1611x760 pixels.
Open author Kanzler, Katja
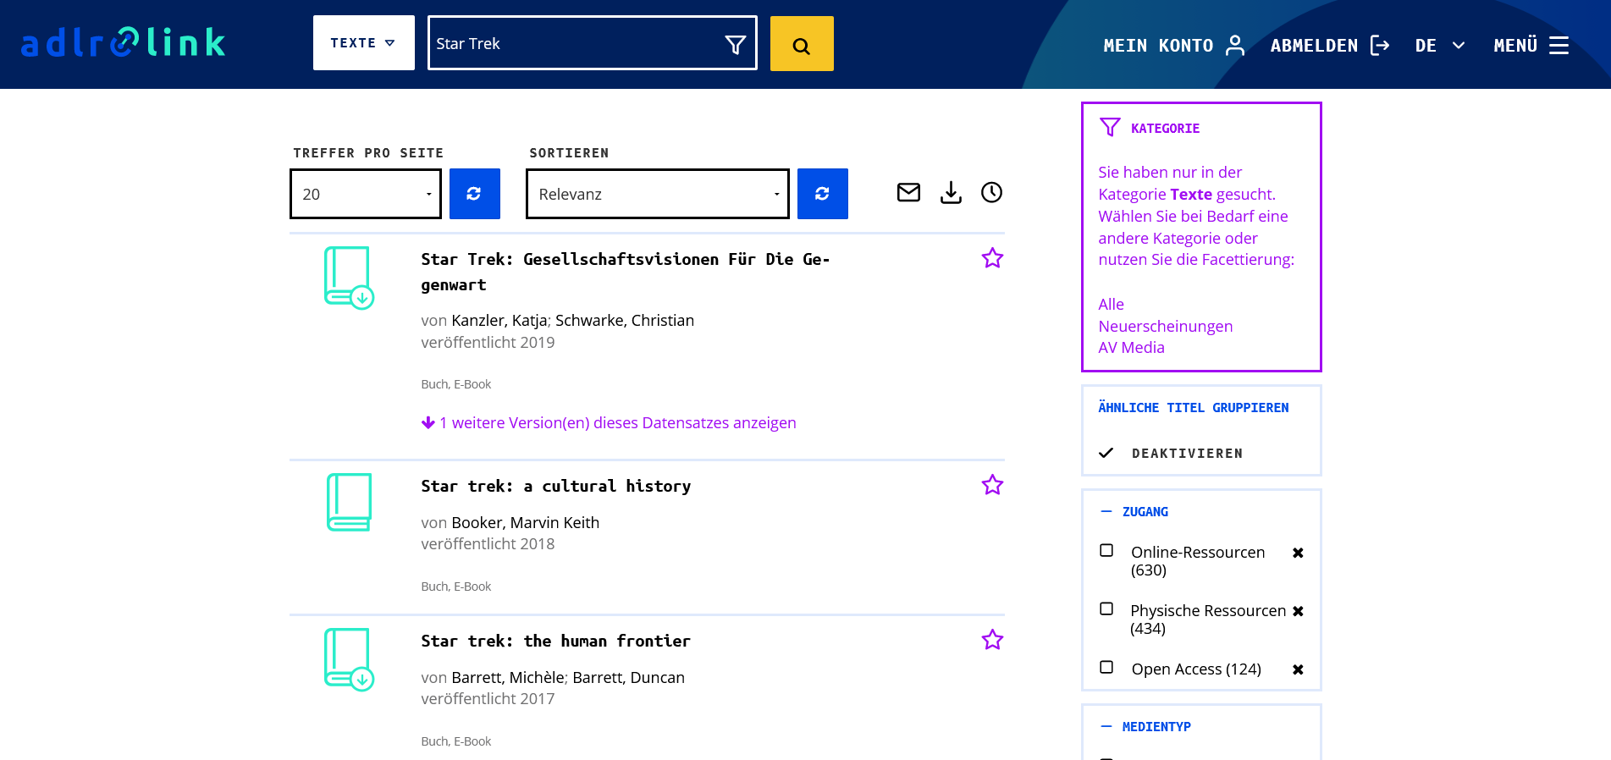click(499, 321)
